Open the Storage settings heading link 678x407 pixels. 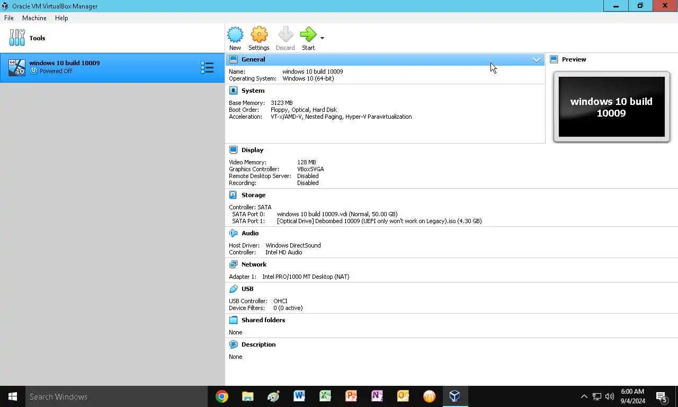[x=253, y=195]
